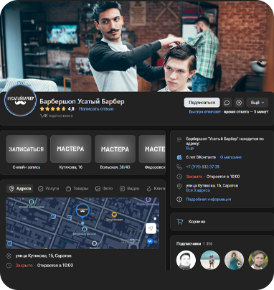Open the ЗАПИСАТЬСЯ online booking tile
The height and width of the screenshot is (290, 274).
(27, 149)
